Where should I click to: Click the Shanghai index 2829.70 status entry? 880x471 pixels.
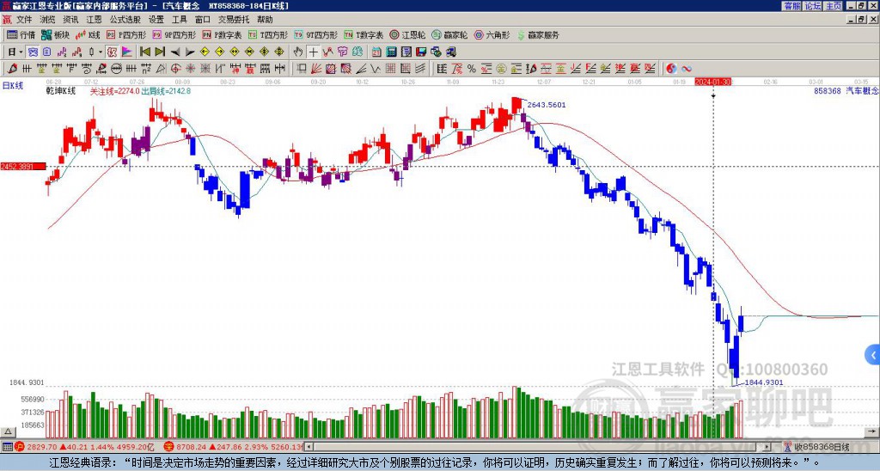pyautogui.click(x=85, y=447)
